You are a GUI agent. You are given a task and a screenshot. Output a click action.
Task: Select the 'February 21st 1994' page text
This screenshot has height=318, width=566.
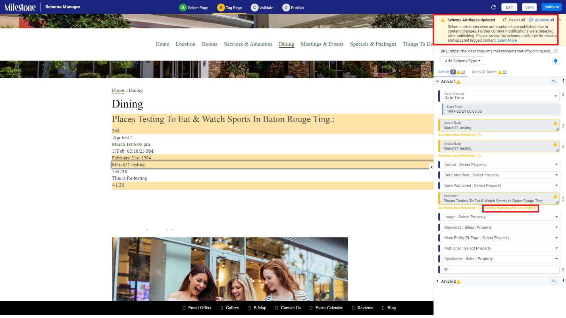click(x=131, y=158)
